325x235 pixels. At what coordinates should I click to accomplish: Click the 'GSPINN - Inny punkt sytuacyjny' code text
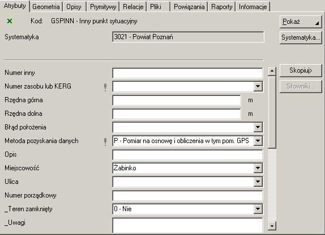(x=94, y=21)
